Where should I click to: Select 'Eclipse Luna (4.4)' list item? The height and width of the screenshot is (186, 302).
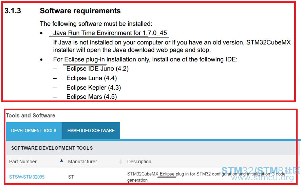tap(92, 78)
